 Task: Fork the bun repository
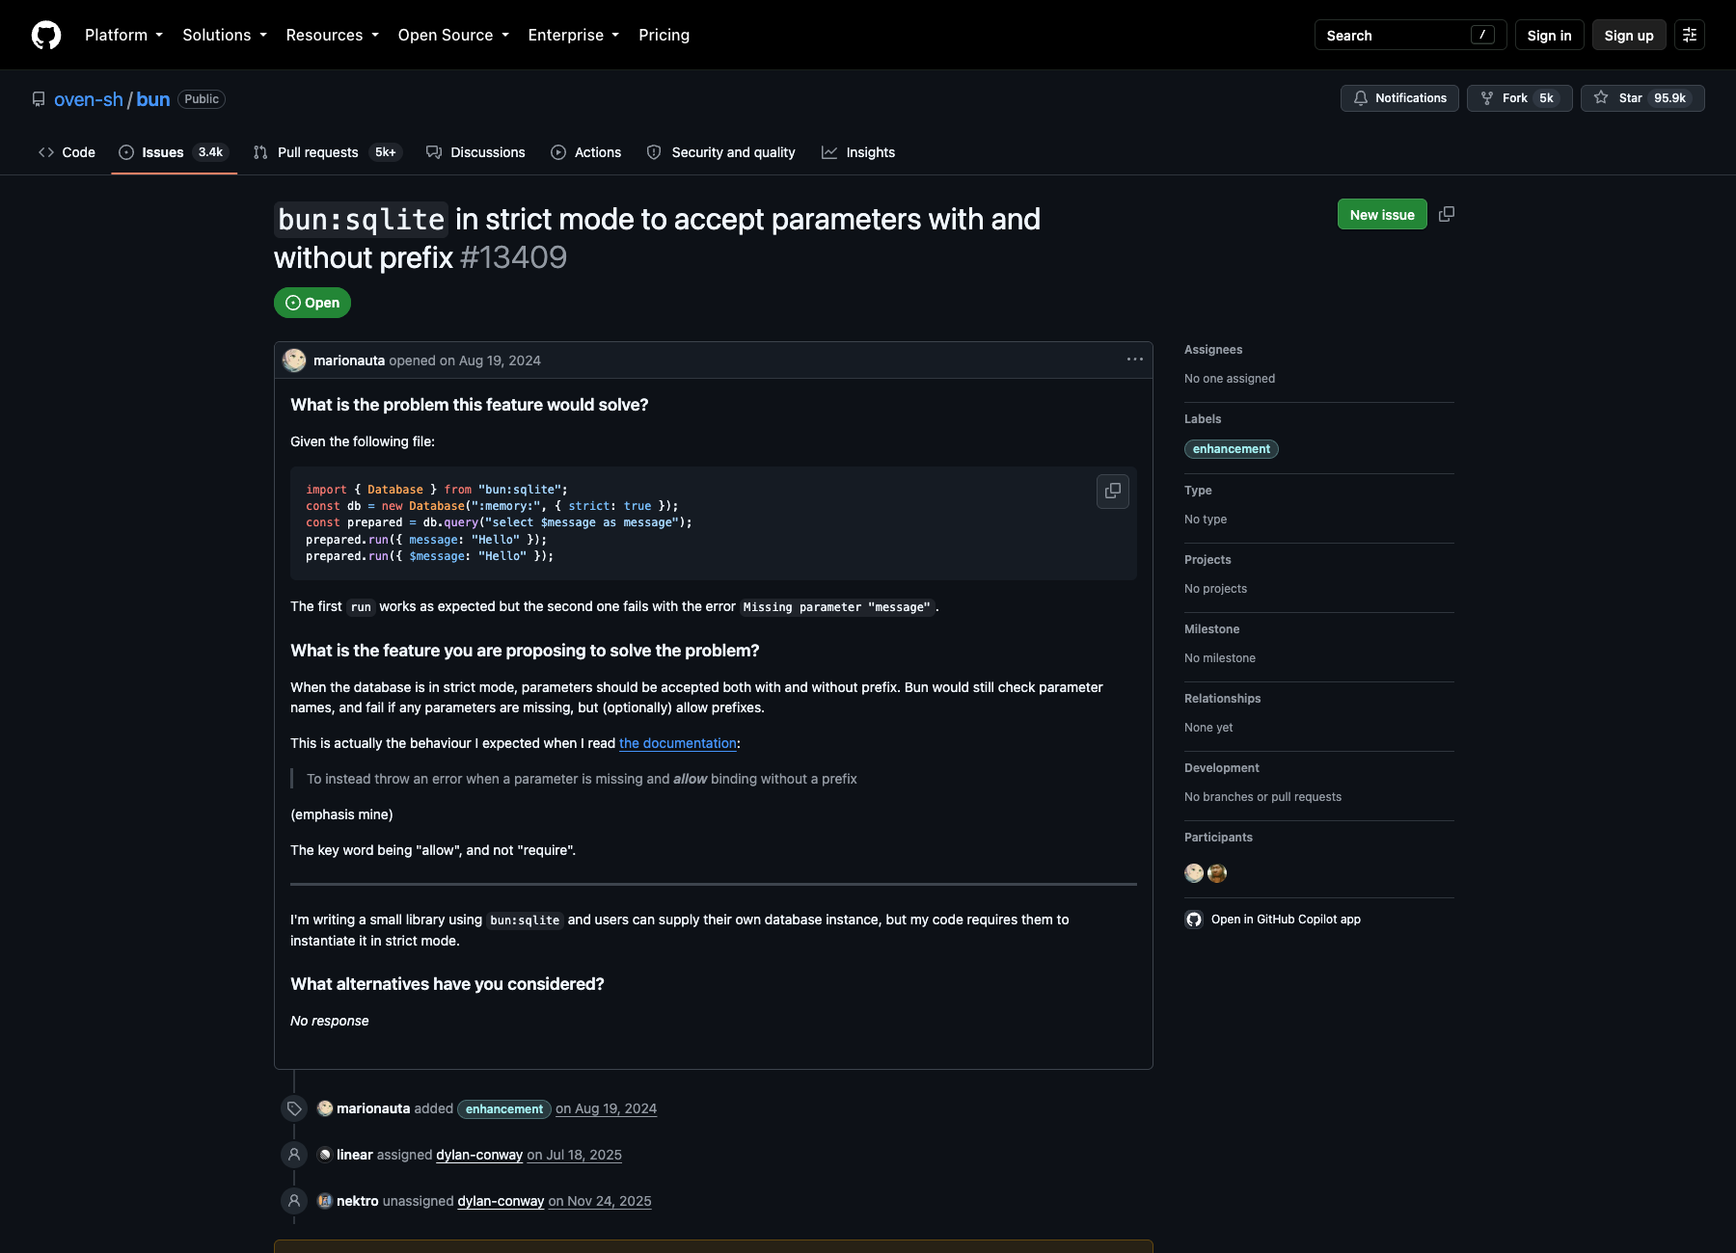pos(1520,98)
